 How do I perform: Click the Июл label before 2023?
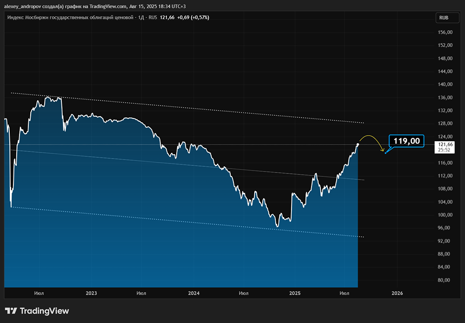pyautogui.click(x=39, y=293)
